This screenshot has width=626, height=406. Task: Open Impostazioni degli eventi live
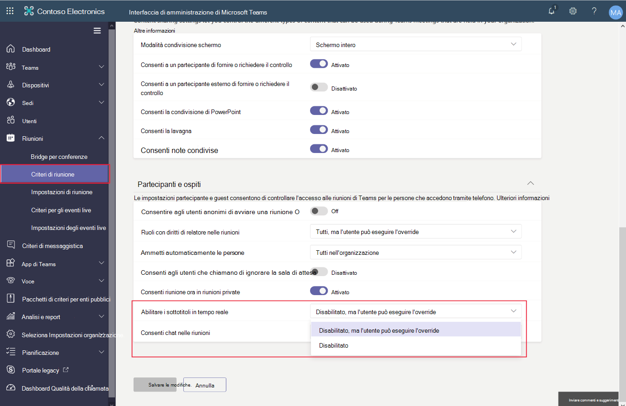point(68,228)
